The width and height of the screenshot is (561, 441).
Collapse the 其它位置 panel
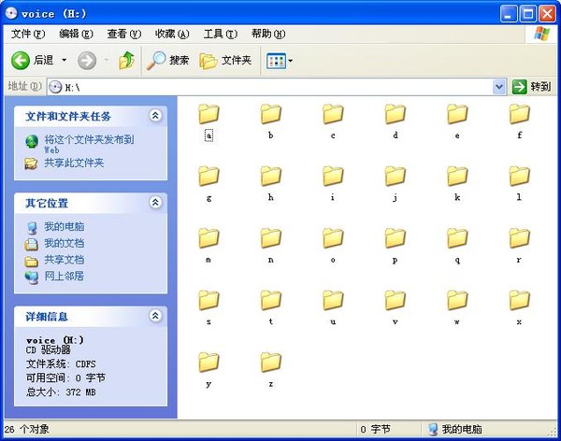tap(154, 203)
